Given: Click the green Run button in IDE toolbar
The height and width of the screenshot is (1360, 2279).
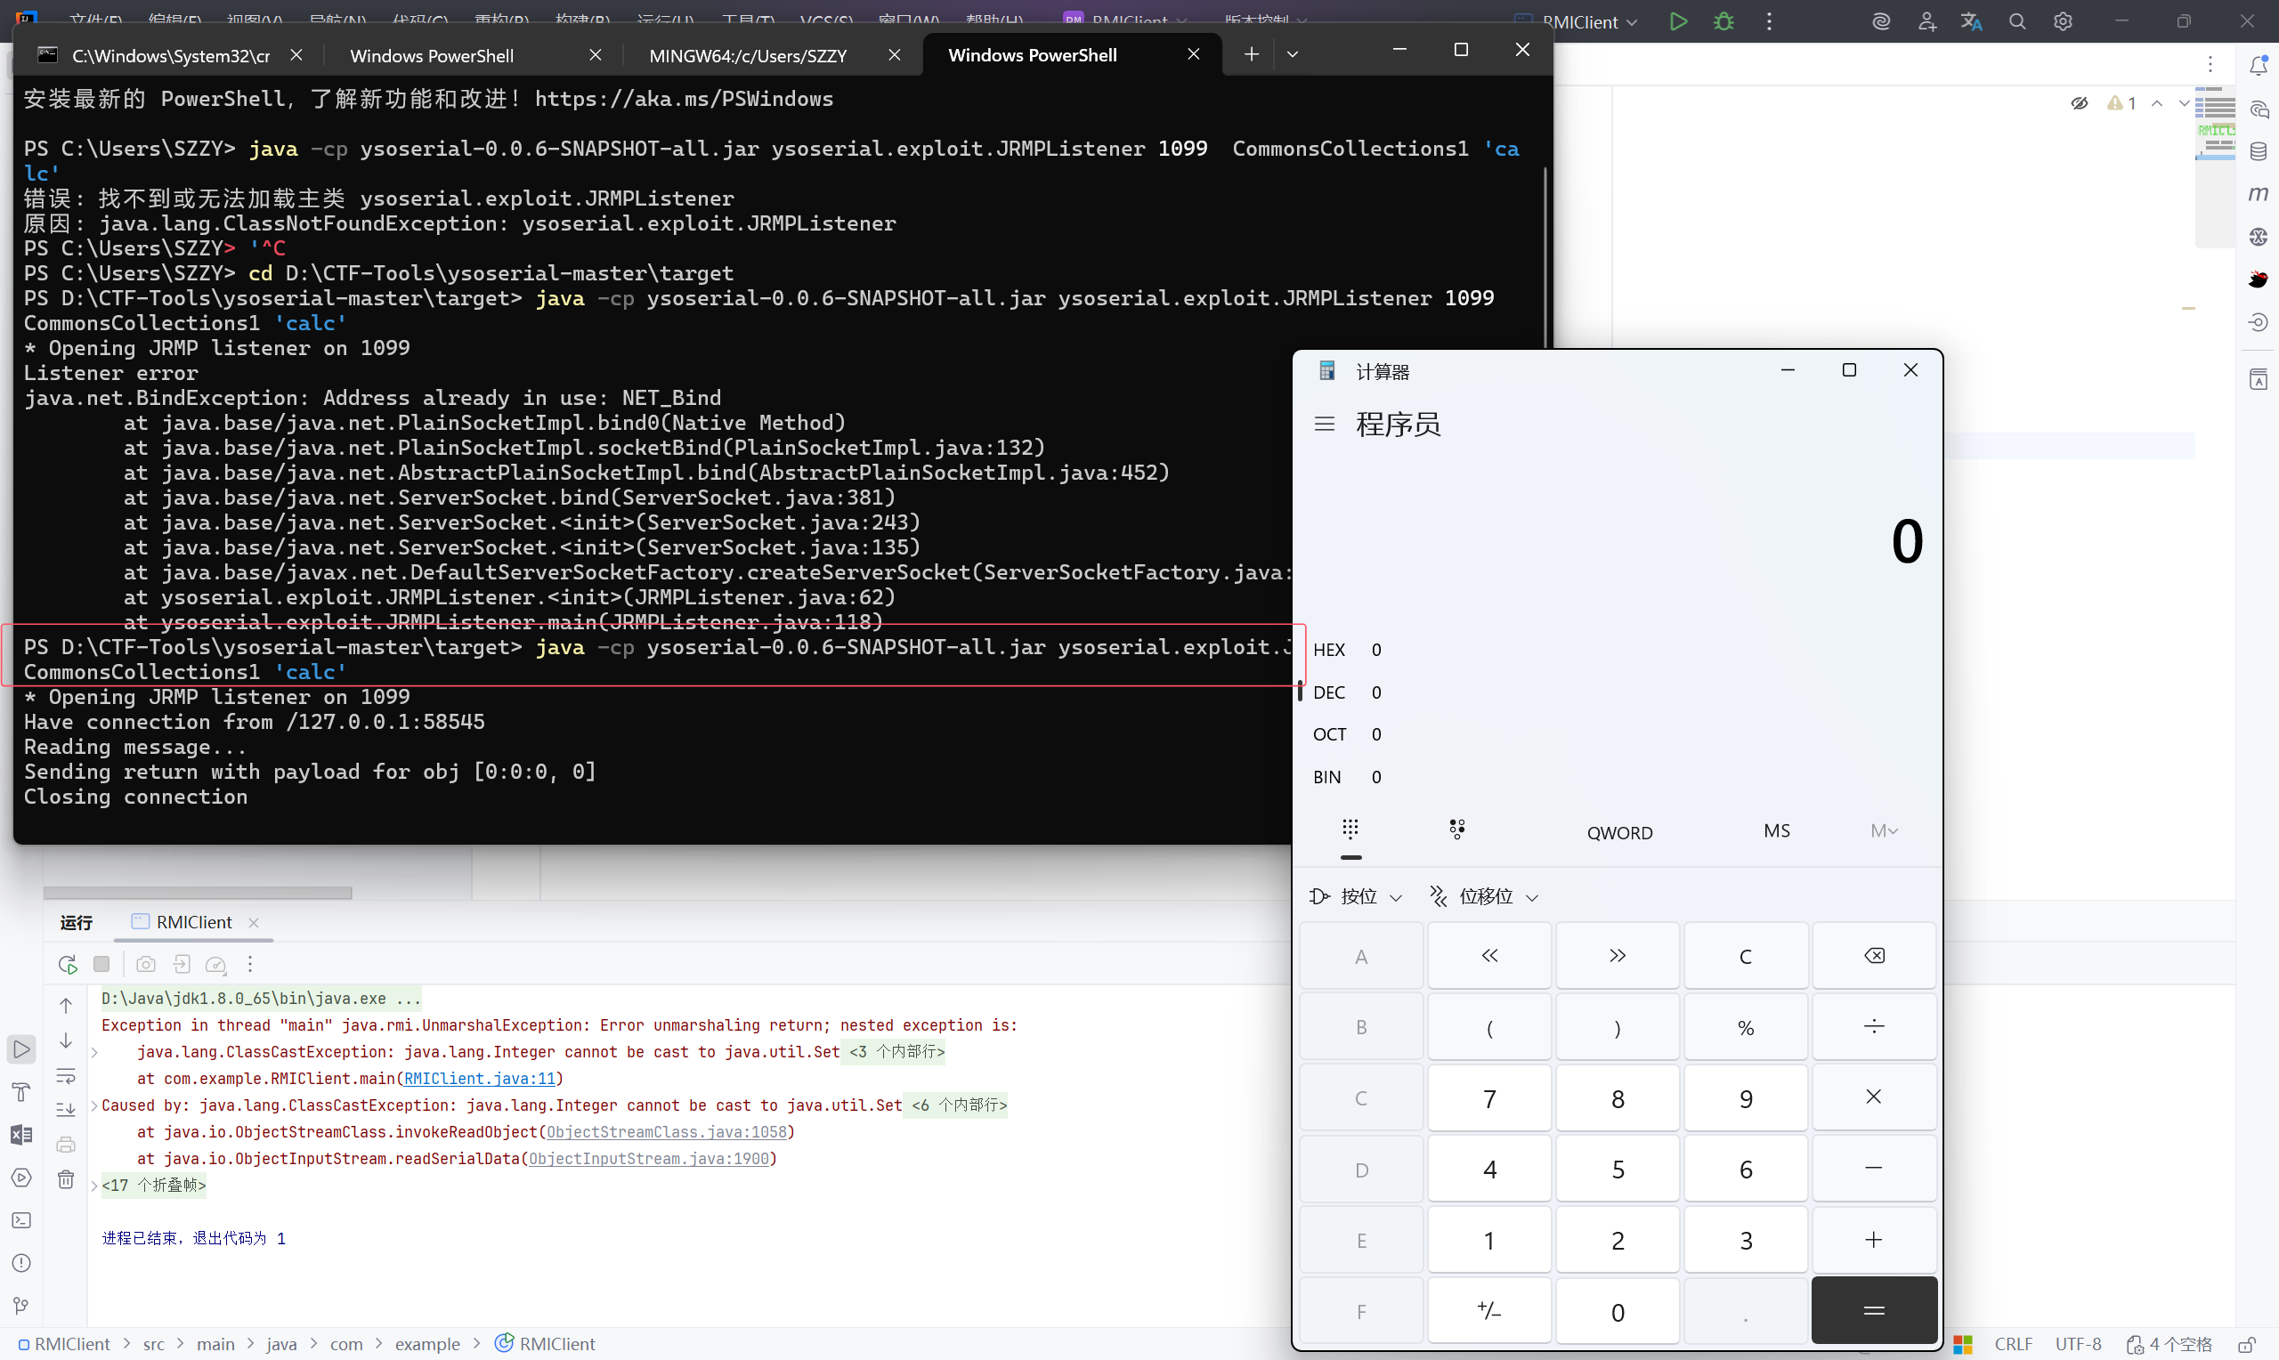Looking at the screenshot, I should pyautogui.click(x=1678, y=21).
